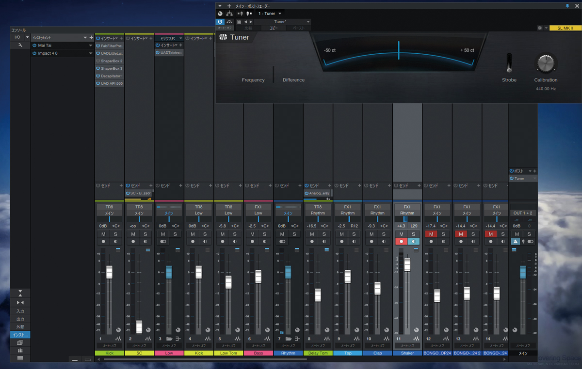Click the add instrument plus icon
The height and width of the screenshot is (369, 582).
click(x=91, y=38)
